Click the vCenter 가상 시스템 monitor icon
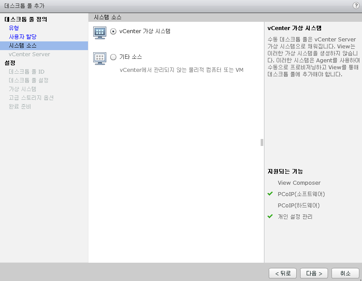The height and width of the screenshot is (281, 362). [100, 33]
